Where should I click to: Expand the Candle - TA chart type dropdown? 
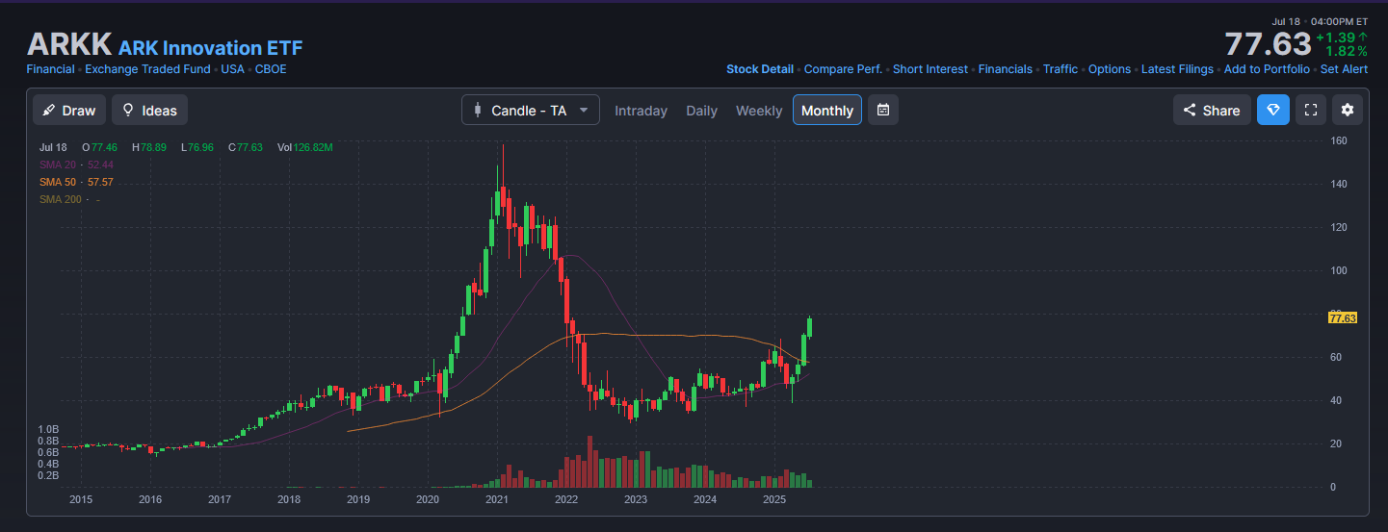pyautogui.click(x=531, y=110)
